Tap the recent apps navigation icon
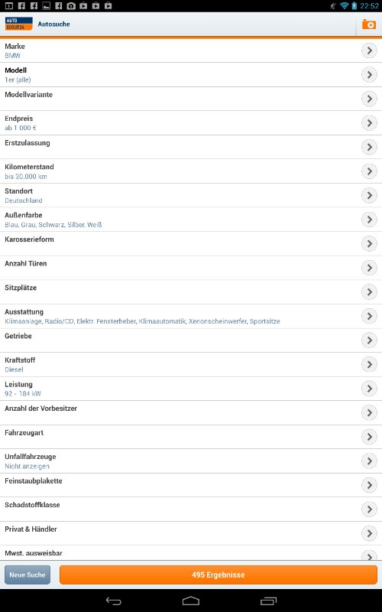This screenshot has height=612, width=382. pos(268,601)
